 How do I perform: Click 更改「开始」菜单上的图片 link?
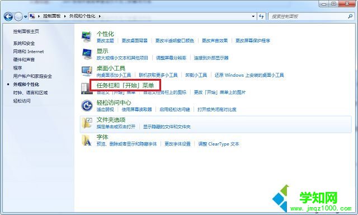tap(220, 92)
